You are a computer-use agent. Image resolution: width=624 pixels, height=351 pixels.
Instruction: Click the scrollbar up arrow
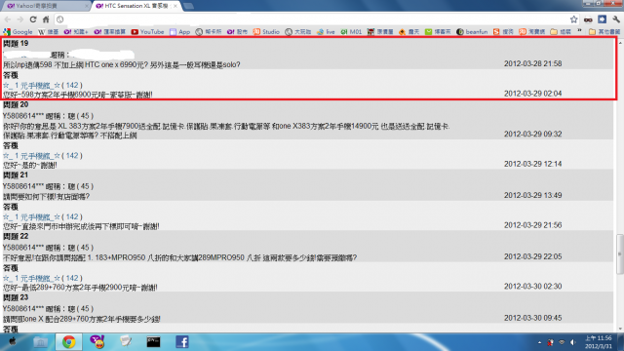[620, 42]
